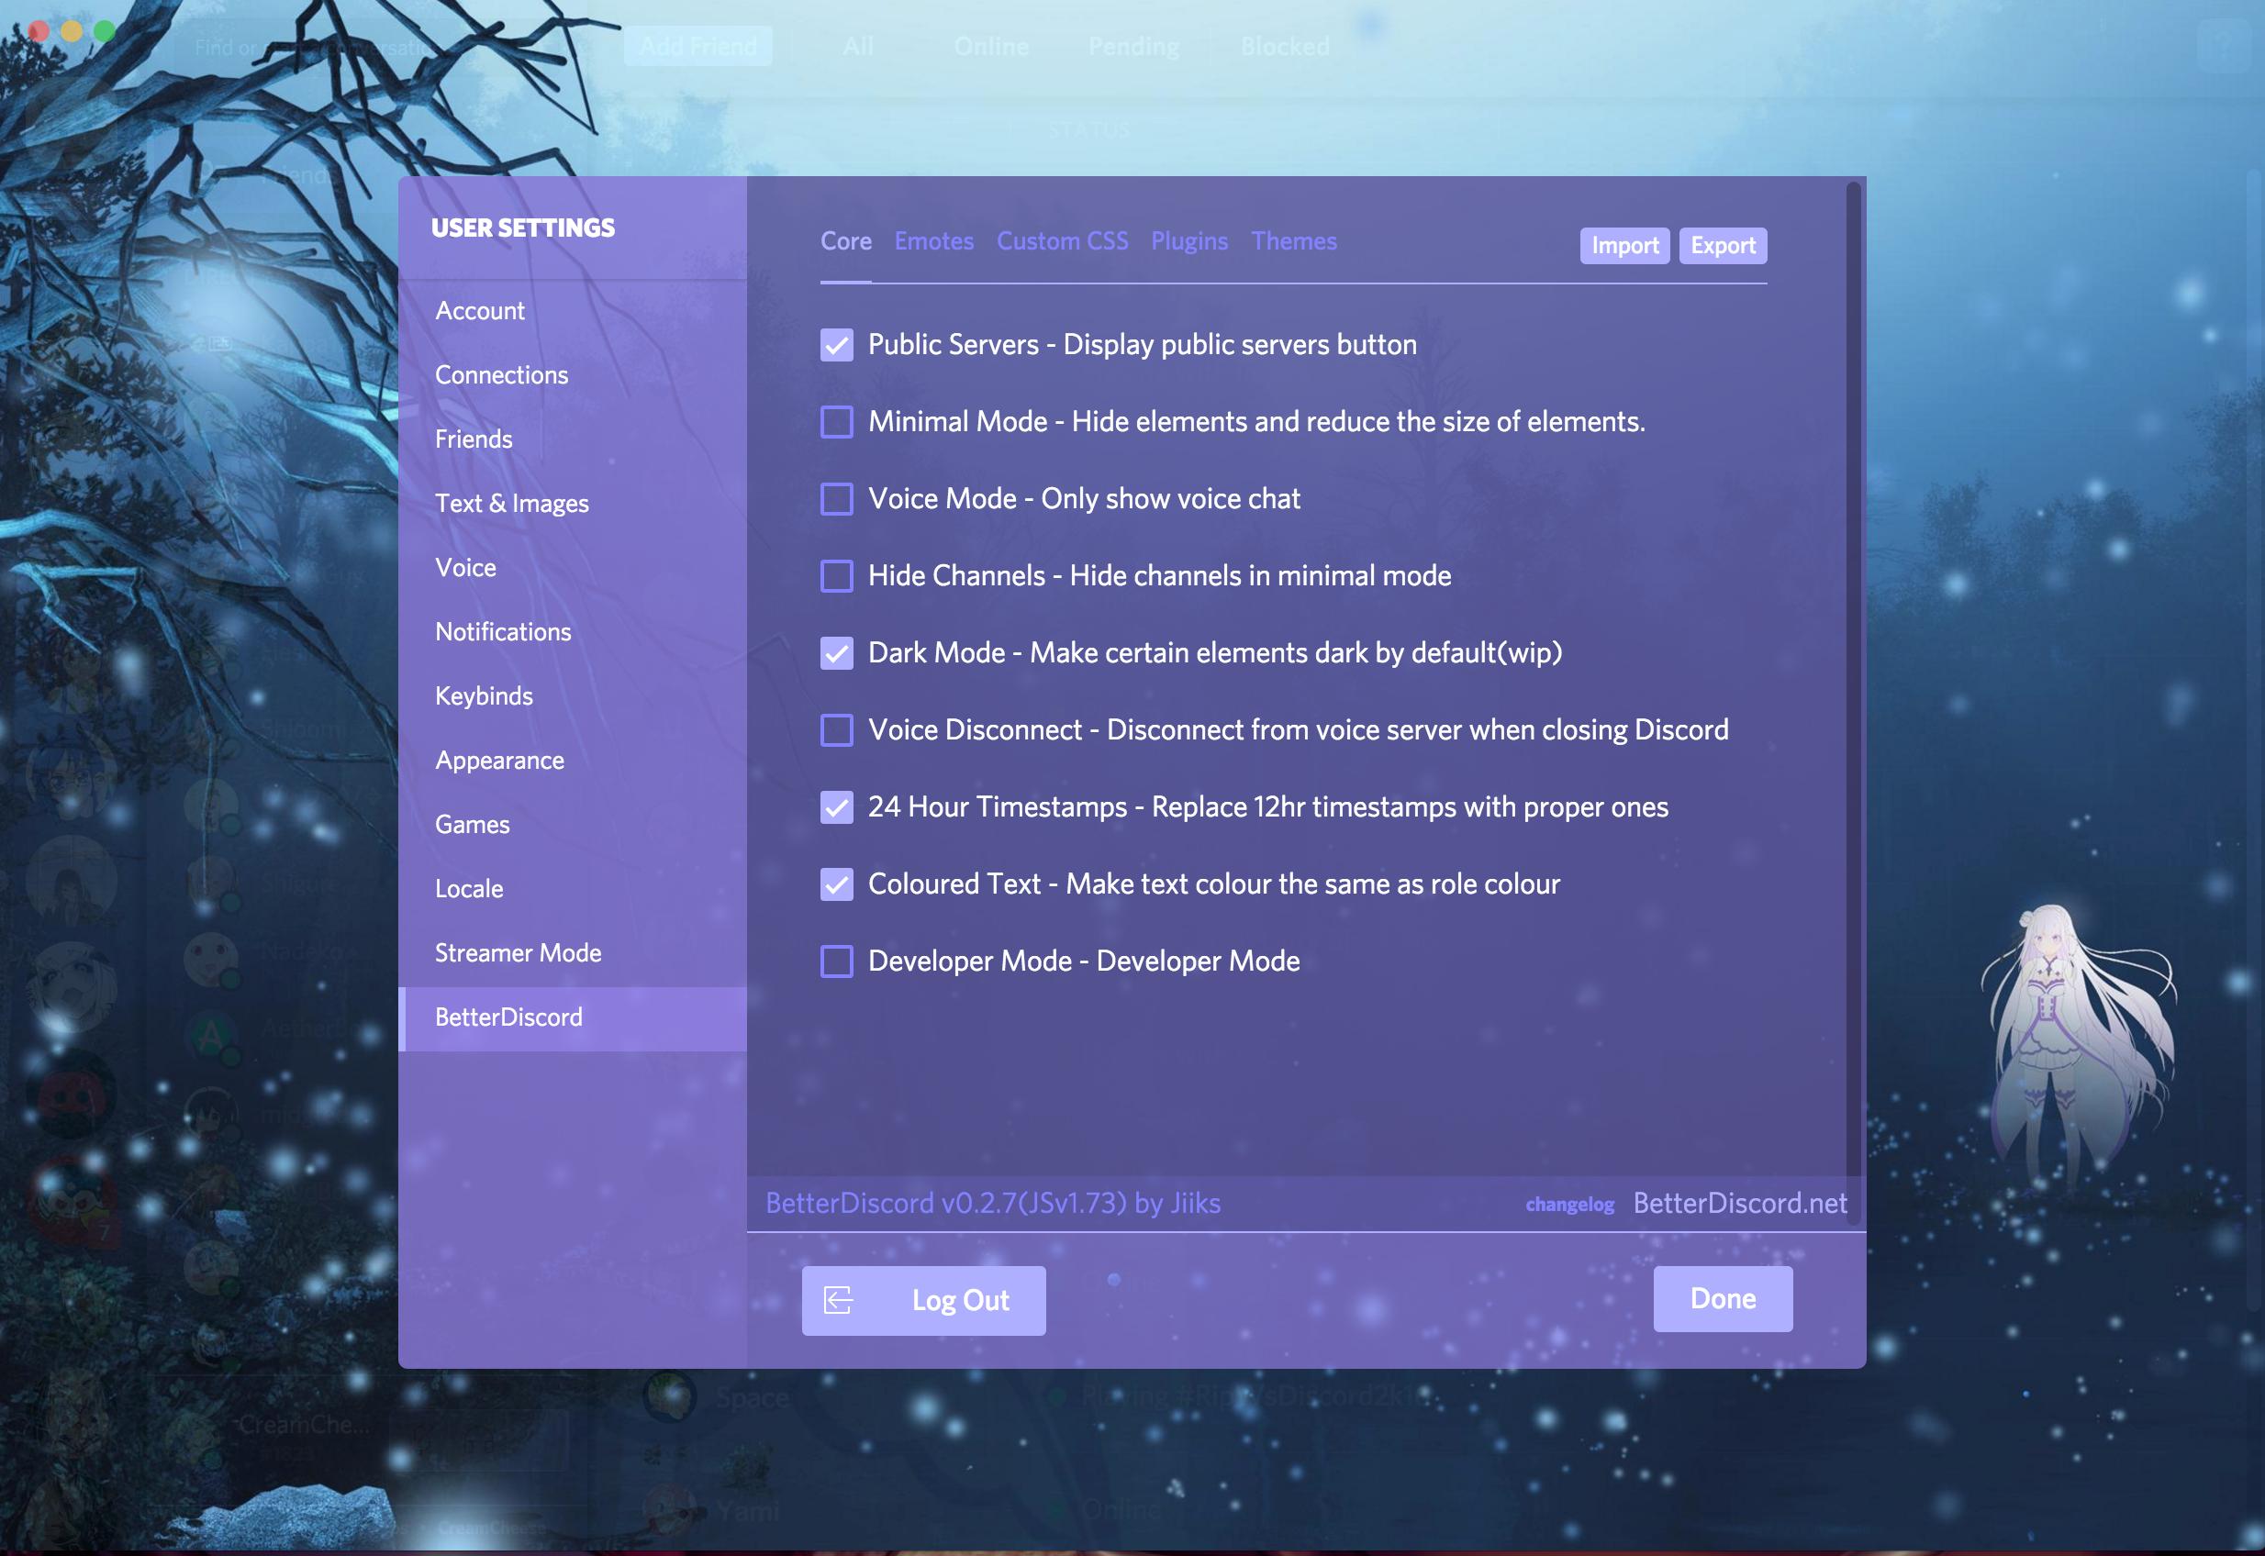The height and width of the screenshot is (1556, 2265).
Task: Open the Plugins tab
Action: coord(1188,240)
